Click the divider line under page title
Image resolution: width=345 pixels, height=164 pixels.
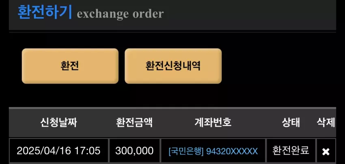[x=172, y=32]
